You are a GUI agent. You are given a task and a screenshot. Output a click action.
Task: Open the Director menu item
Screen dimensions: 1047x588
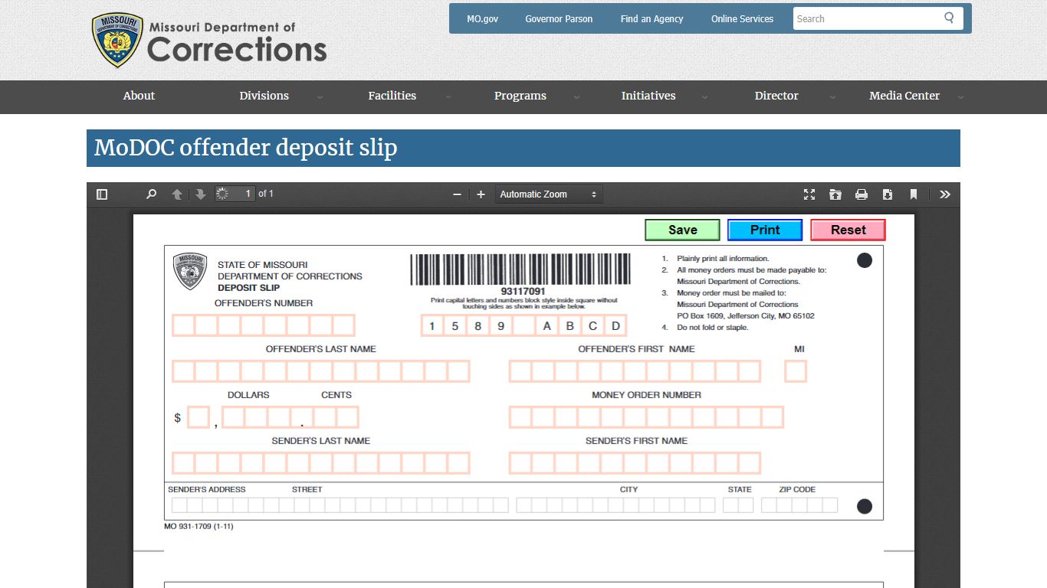pyautogui.click(x=776, y=96)
